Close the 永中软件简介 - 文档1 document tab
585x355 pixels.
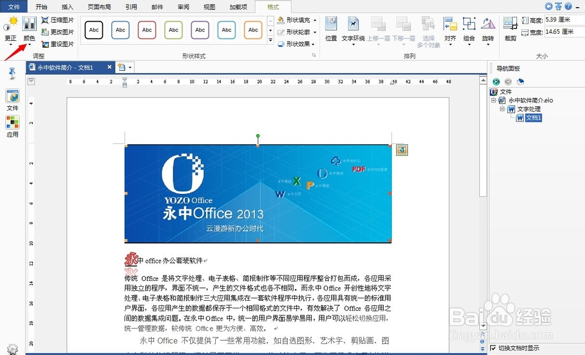click(x=109, y=67)
